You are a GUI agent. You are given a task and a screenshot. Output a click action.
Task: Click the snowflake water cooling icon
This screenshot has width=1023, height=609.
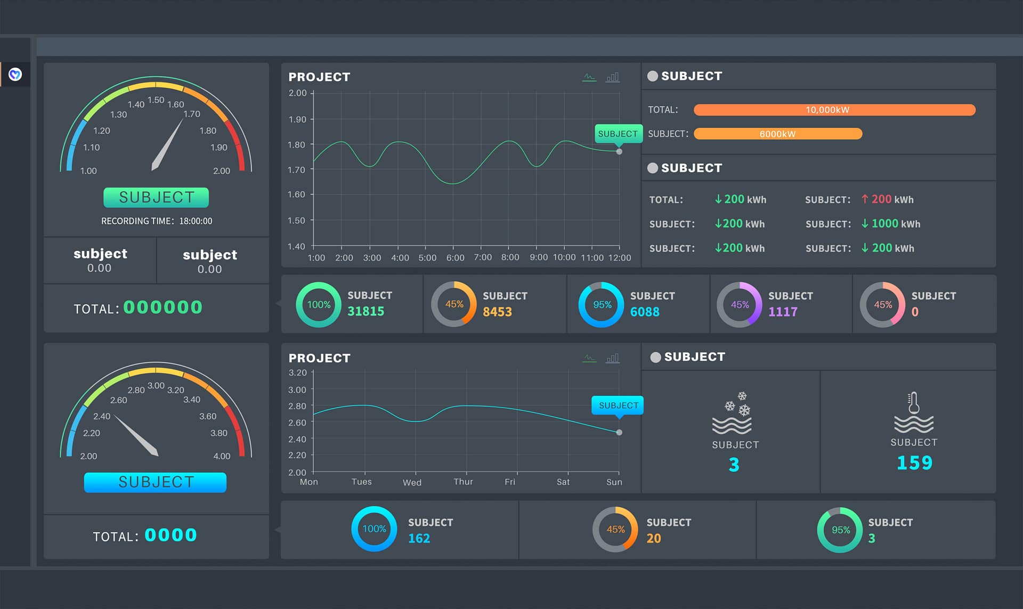pos(733,413)
